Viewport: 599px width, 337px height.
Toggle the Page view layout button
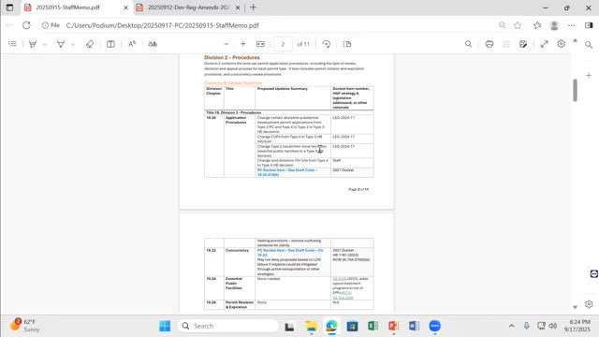point(347,44)
